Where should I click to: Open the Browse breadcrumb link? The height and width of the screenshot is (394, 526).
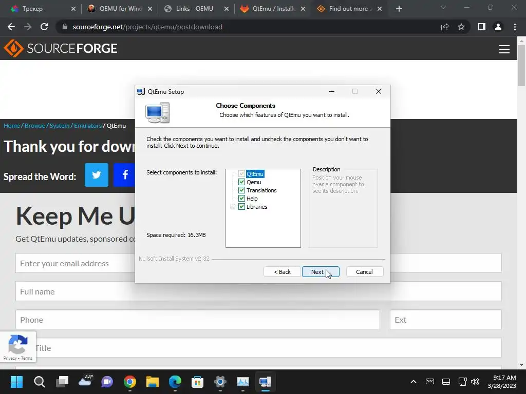pos(35,126)
